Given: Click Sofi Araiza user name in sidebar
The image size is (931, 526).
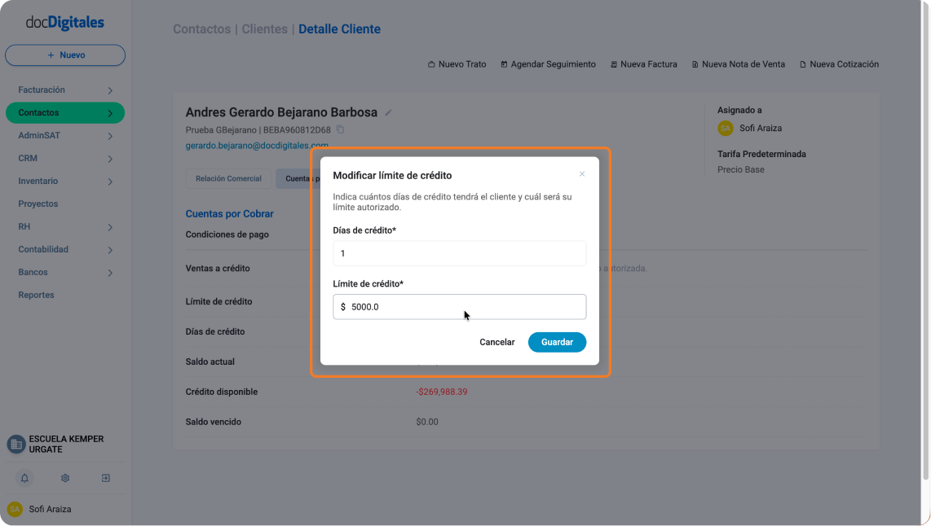Looking at the screenshot, I should pyautogui.click(x=51, y=510).
